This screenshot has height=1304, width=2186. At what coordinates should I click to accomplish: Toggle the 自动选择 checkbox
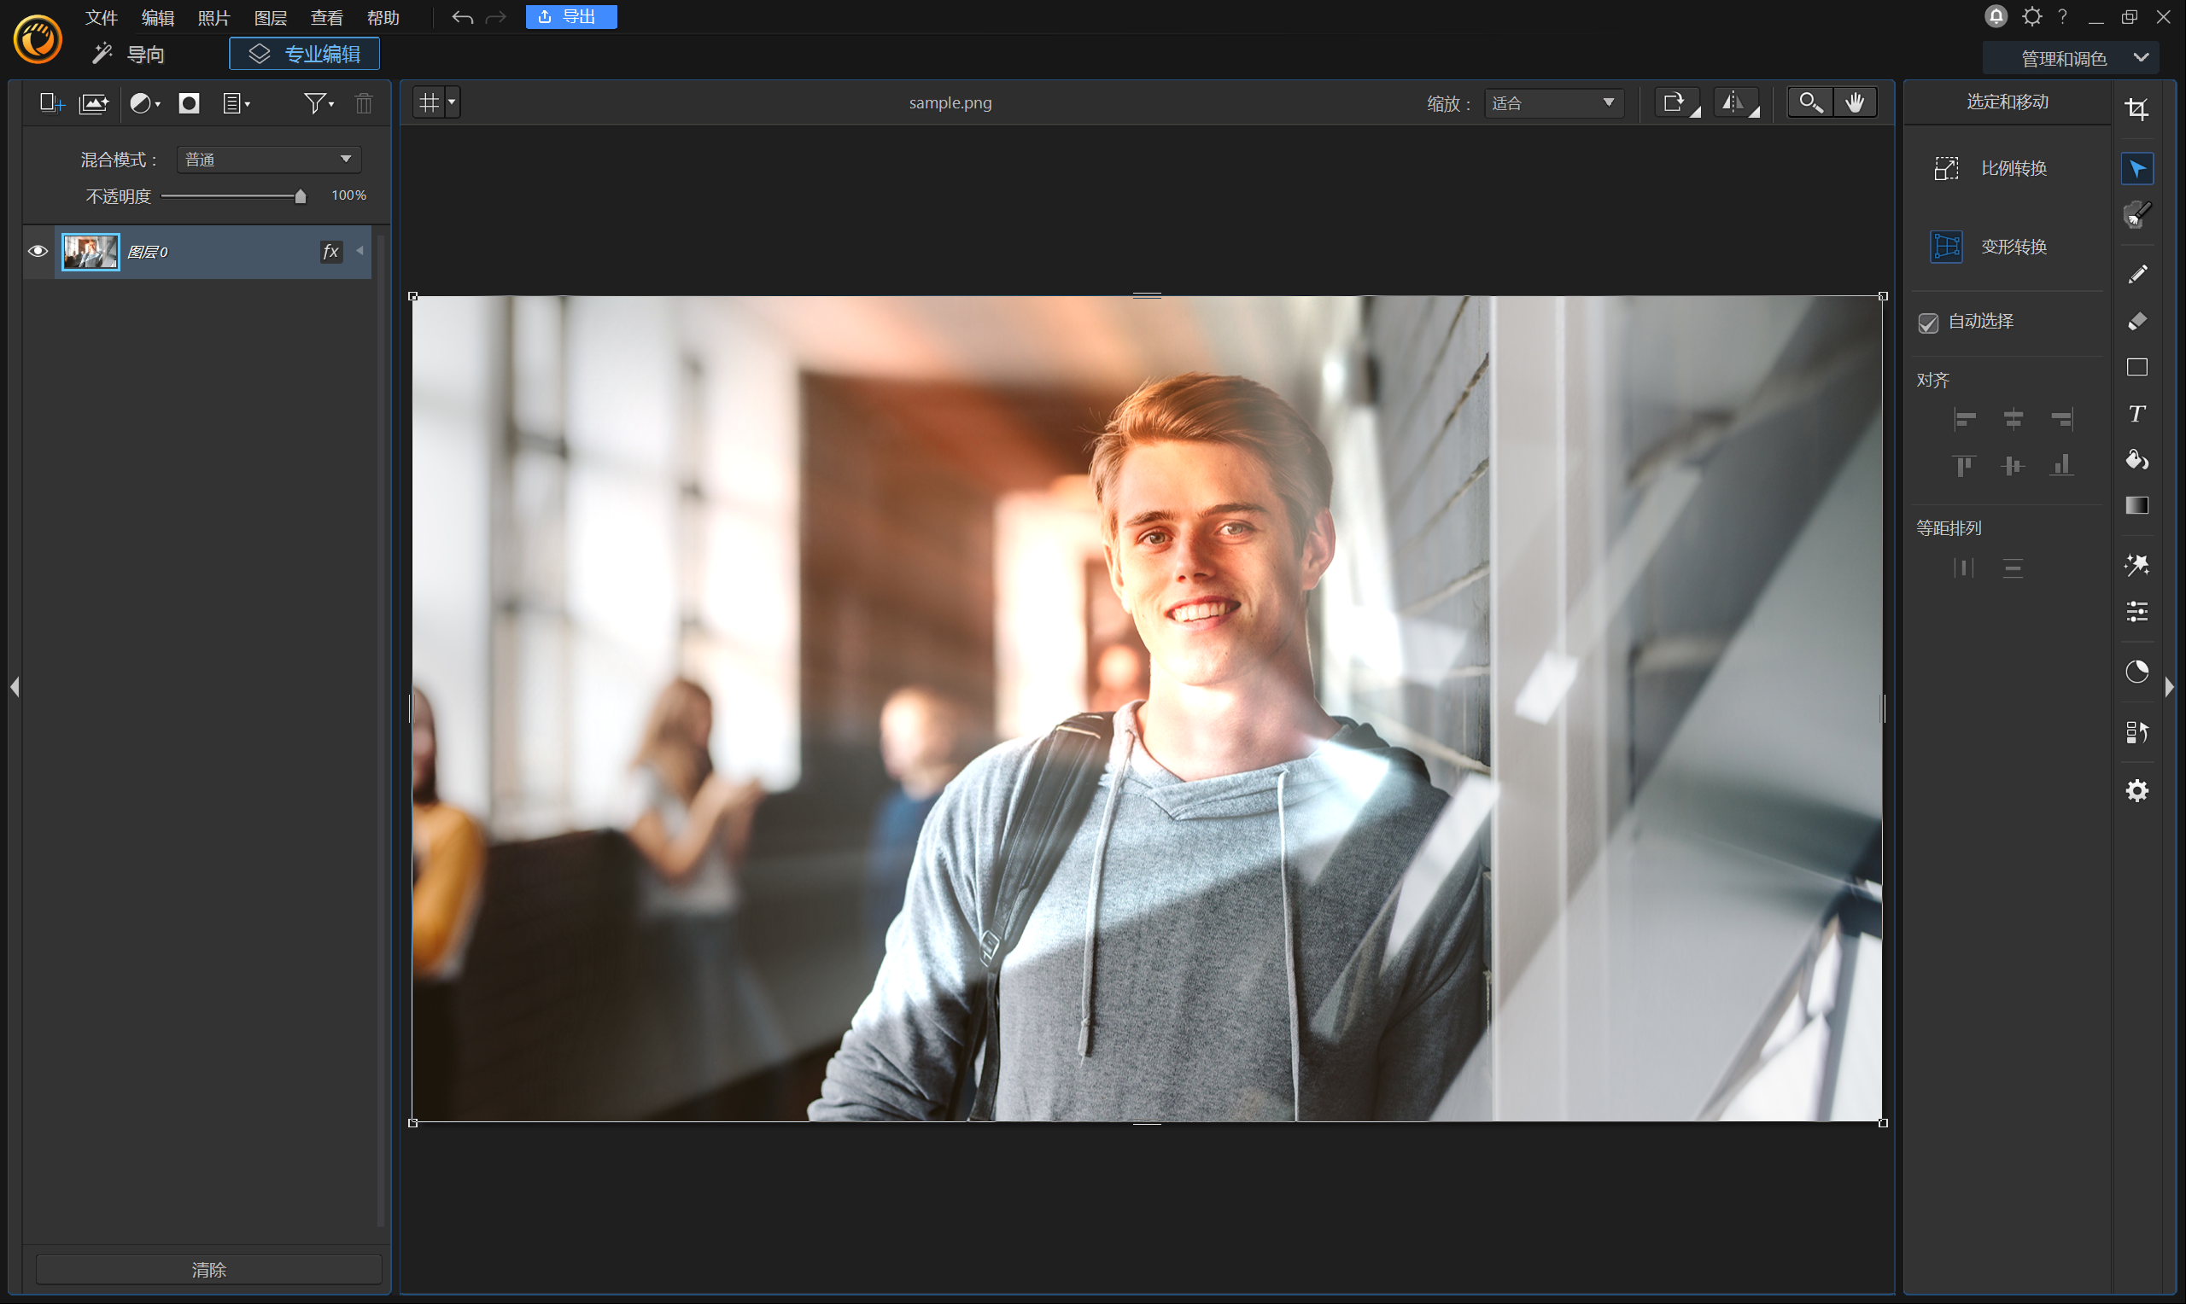(1927, 323)
